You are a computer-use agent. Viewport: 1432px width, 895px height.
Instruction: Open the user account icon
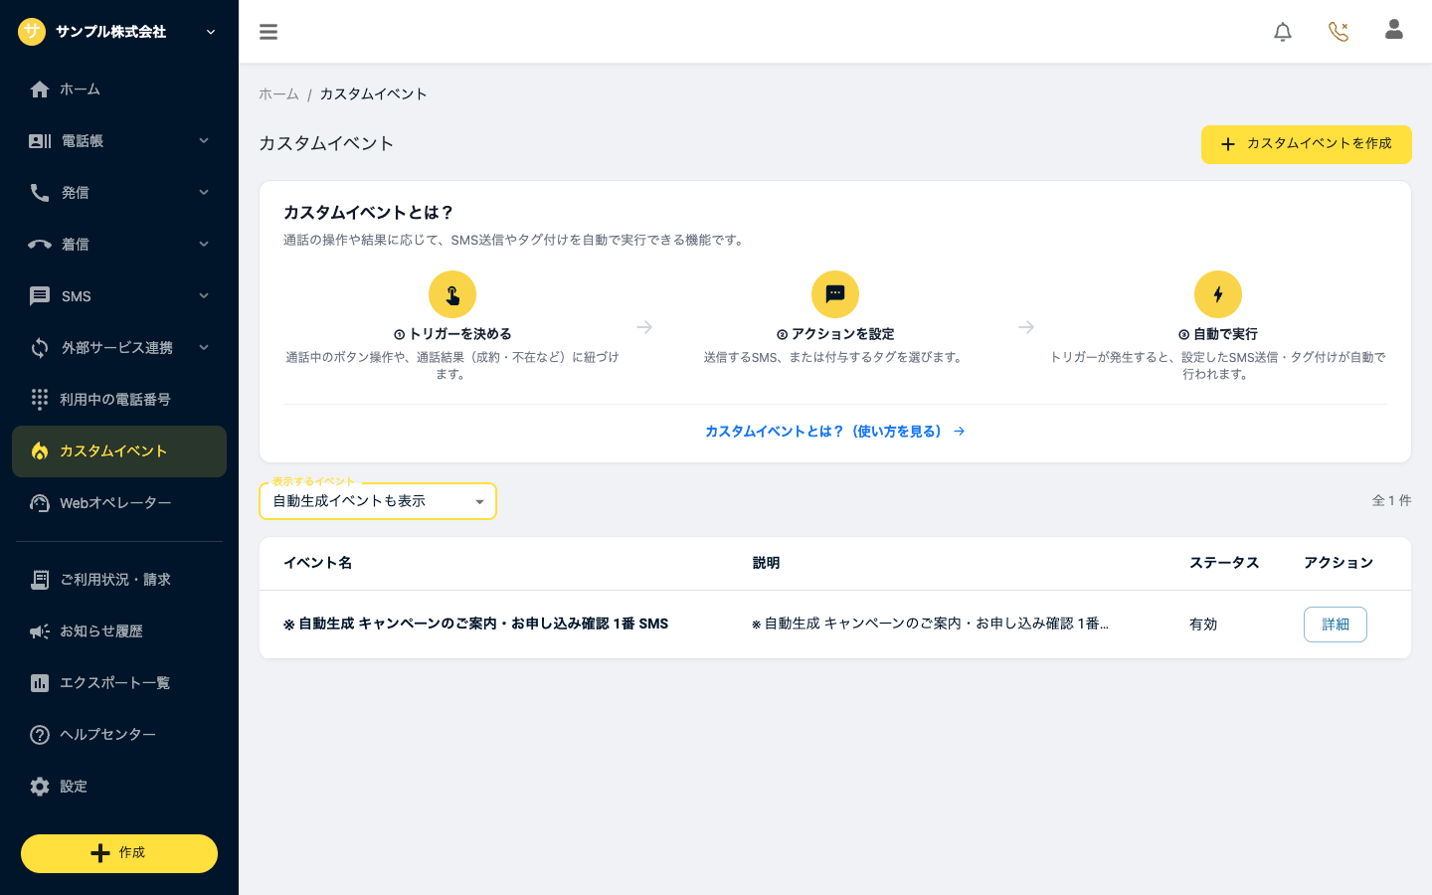pyautogui.click(x=1394, y=30)
